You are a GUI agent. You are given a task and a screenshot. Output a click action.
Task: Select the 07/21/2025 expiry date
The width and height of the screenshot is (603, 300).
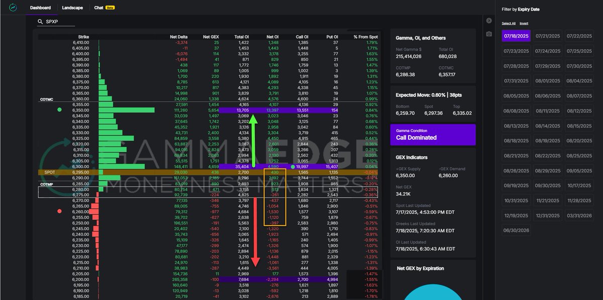548,36
